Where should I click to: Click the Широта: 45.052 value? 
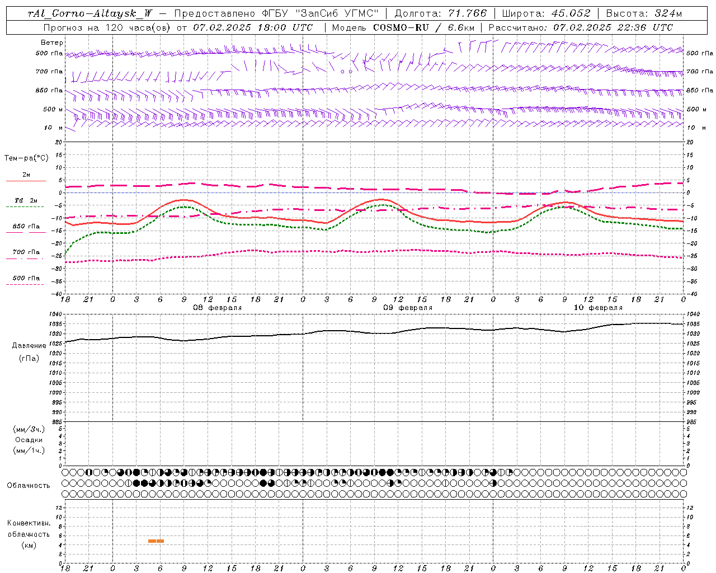pos(547,14)
